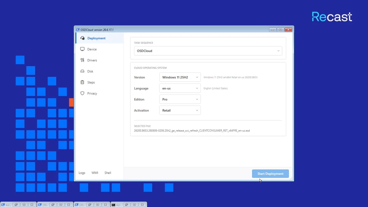The width and height of the screenshot is (368, 207).
Task: Click the cloud Deployment icon
Action: [x=82, y=38]
